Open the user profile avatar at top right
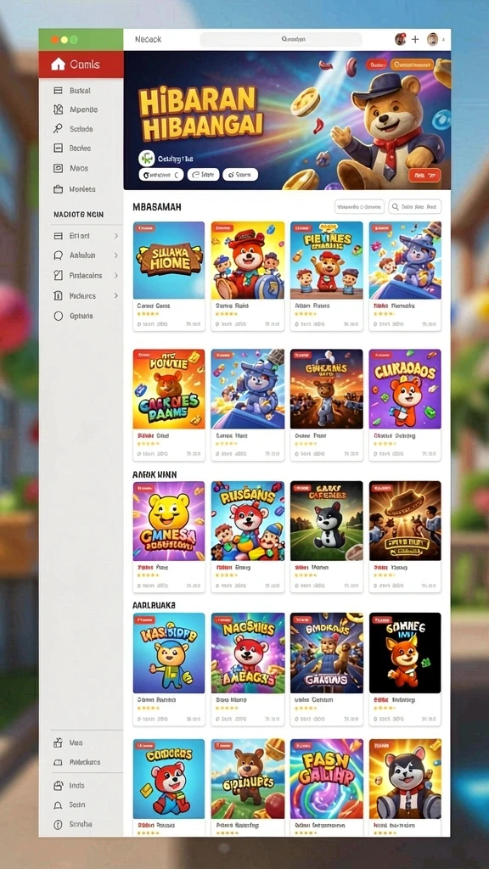The width and height of the screenshot is (489, 869). click(x=432, y=39)
